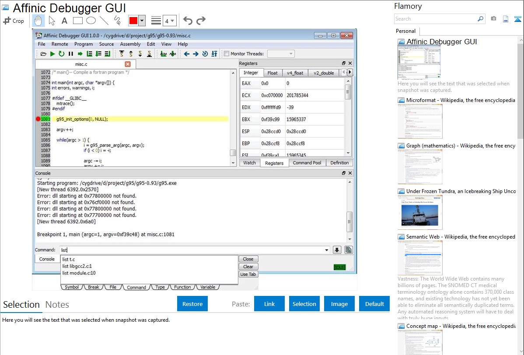Click the open file icon in debugger toolbar

(43, 54)
